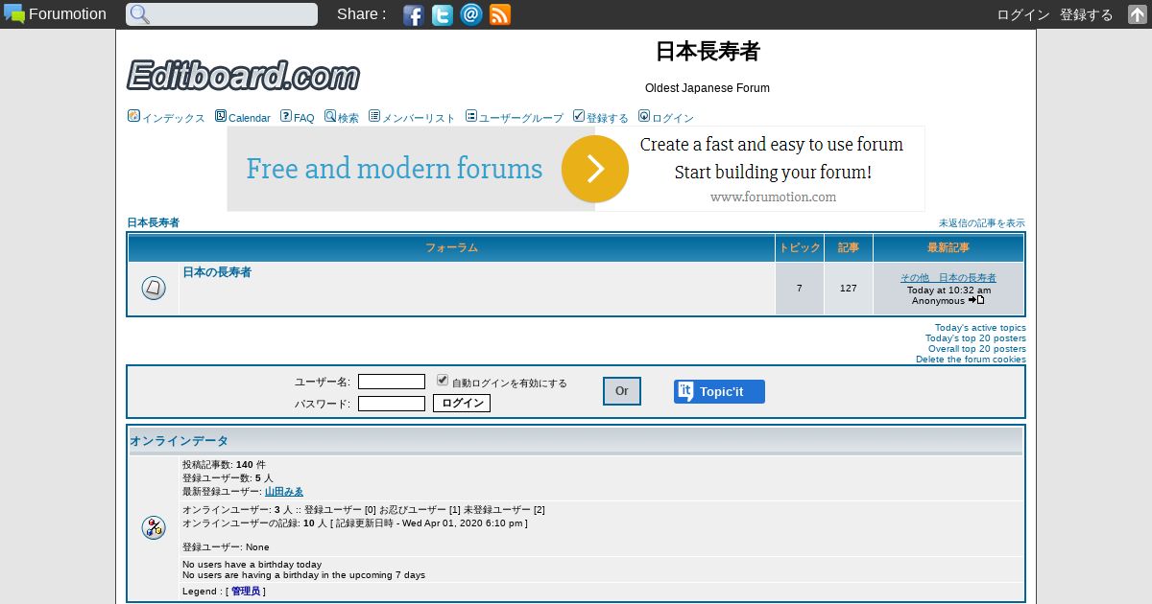Click the 登録する link in top bar
This screenshot has height=604, width=1152.
1087,14
